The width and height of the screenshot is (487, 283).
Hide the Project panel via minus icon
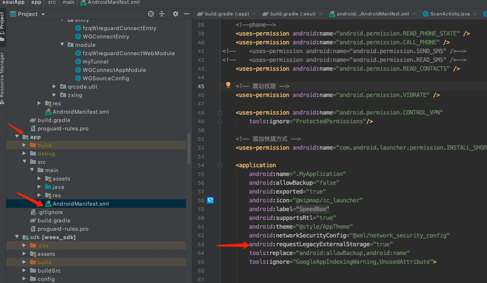186,14
